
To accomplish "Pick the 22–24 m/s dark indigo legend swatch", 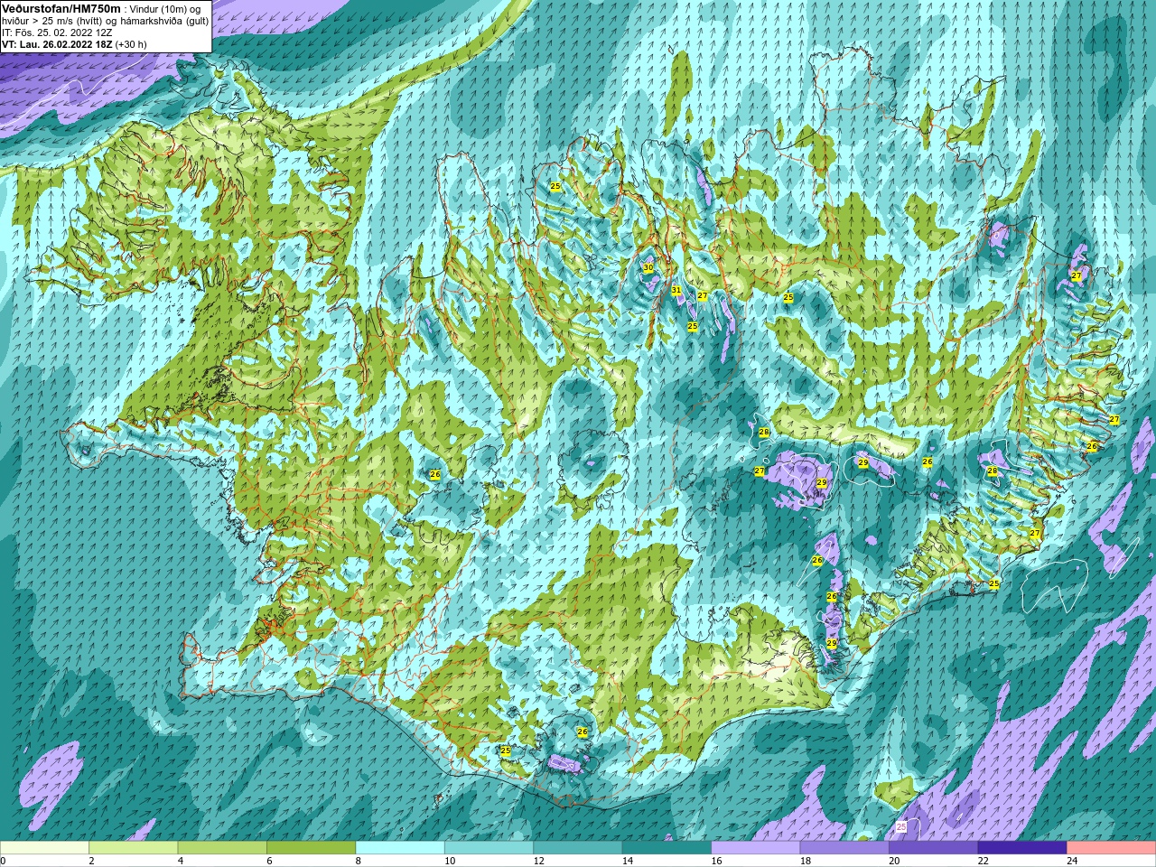I will pyautogui.click(x=1022, y=848).
